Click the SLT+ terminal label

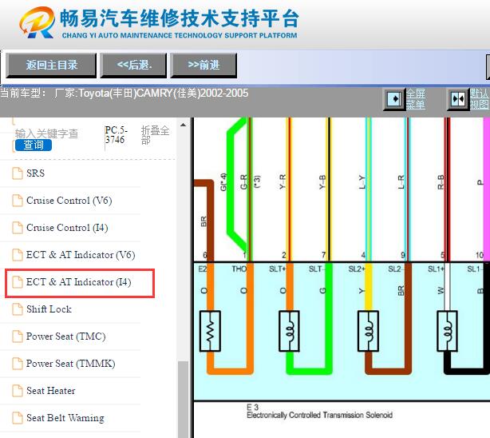(x=278, y=269)
